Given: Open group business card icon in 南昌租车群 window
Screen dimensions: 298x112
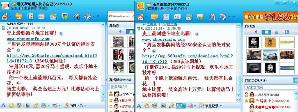Looking at the screenshot, I should coord(177,17).
